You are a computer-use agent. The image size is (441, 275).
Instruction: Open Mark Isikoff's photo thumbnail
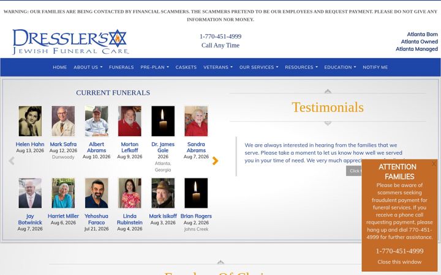pos(163,193)
